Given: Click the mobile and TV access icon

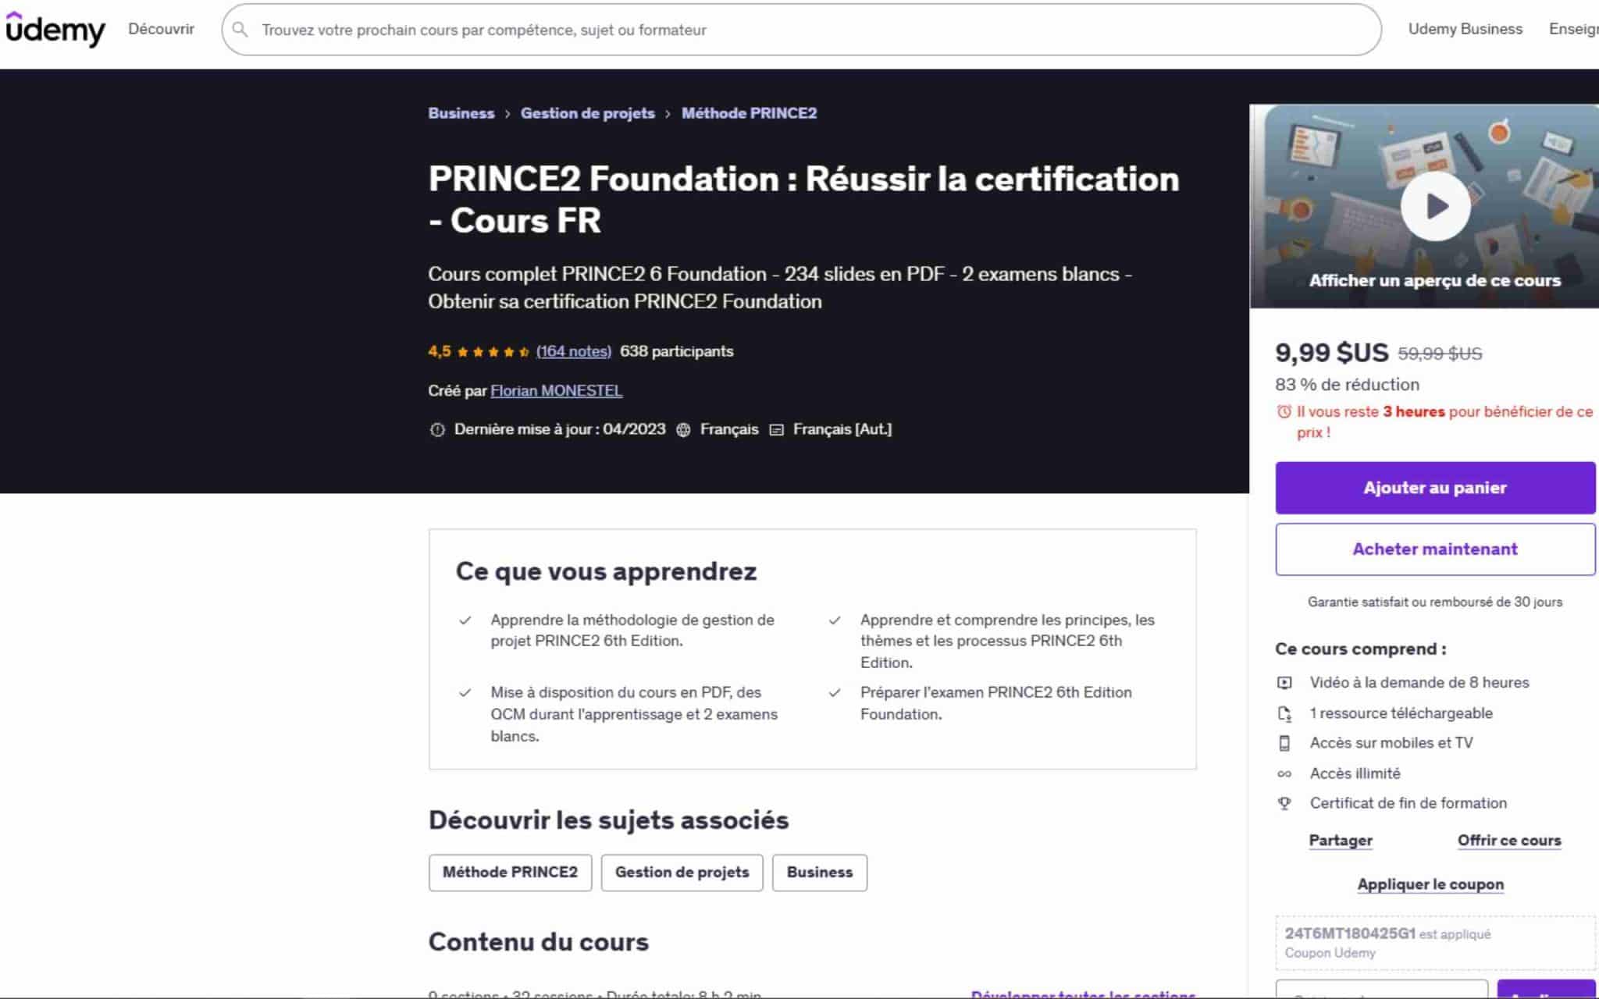Looking at the screenshot, I should click(x=1286, y=743).
